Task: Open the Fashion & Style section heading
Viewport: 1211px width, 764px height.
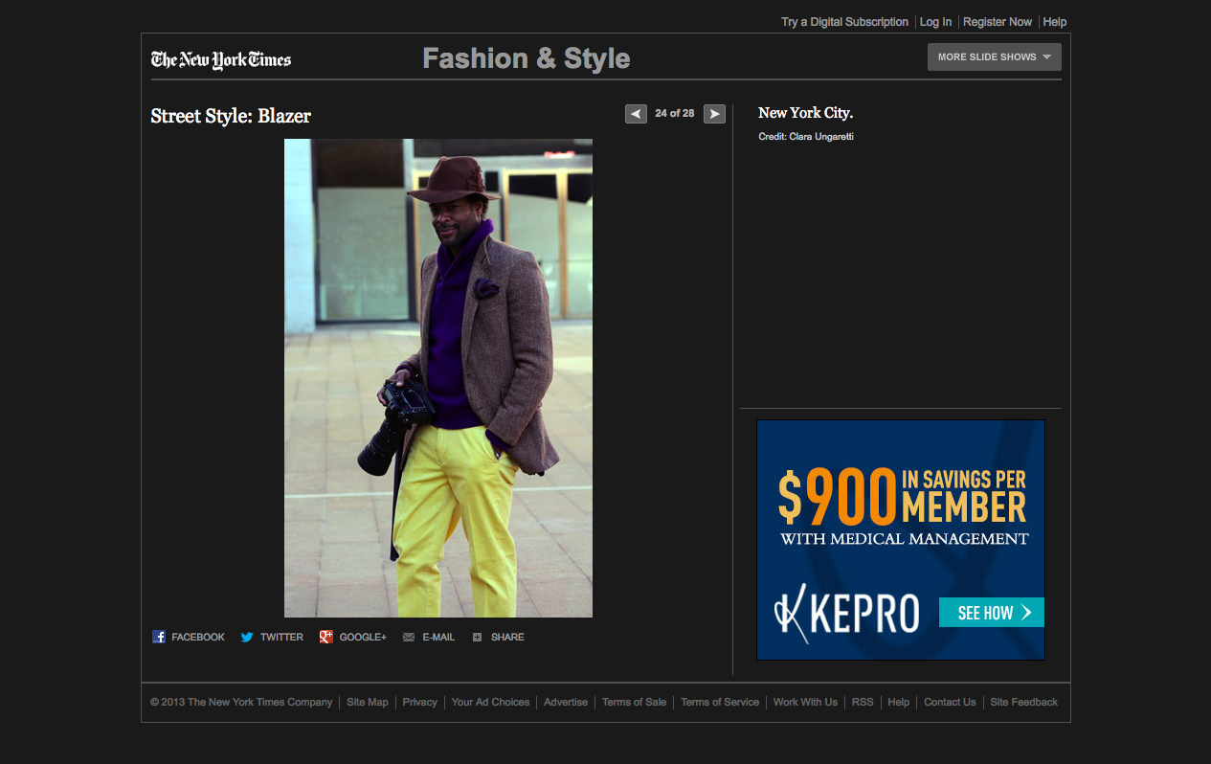Action: tap(526, 58)
